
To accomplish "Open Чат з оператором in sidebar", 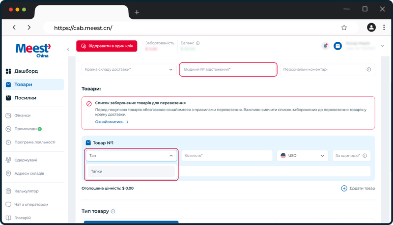I will click(x=31, y=204).
